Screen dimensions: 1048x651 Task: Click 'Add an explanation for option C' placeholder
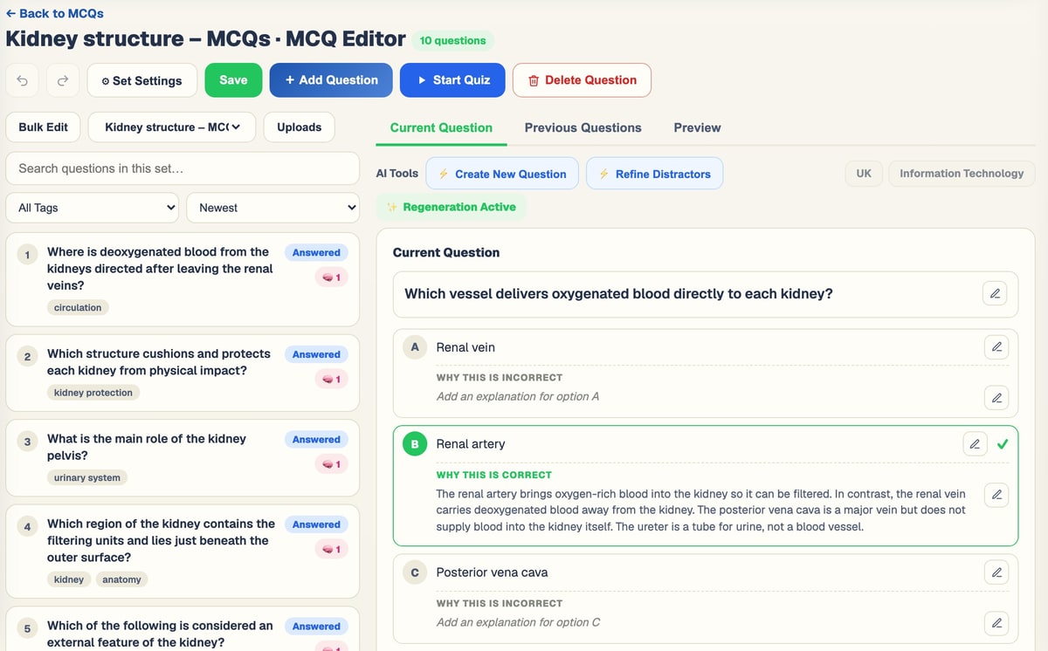(518, 623)
